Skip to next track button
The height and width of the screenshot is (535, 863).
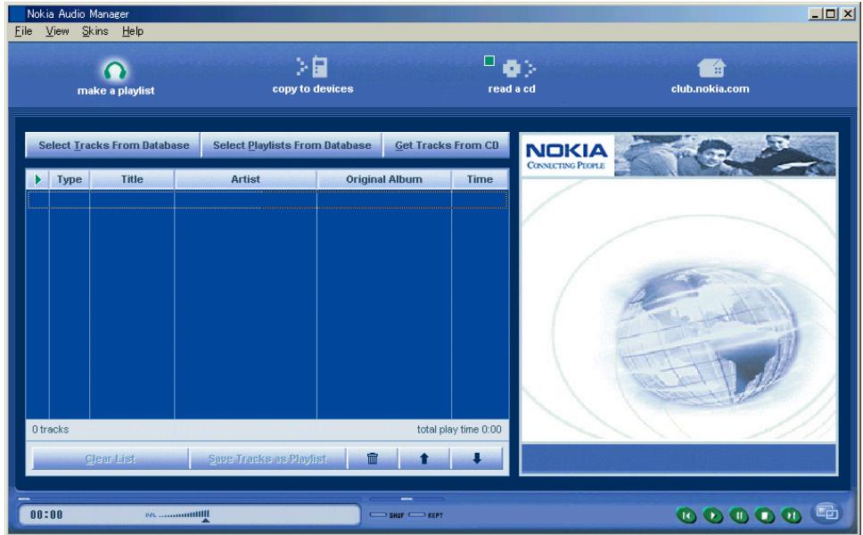[792, 515]
